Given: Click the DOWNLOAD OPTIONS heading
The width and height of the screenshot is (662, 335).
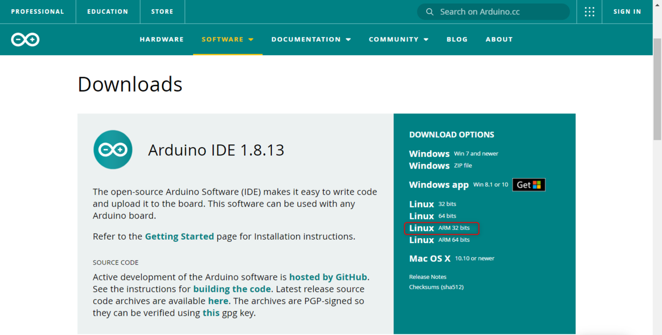Looking at the screenshot, I should [x=452, y=135].
